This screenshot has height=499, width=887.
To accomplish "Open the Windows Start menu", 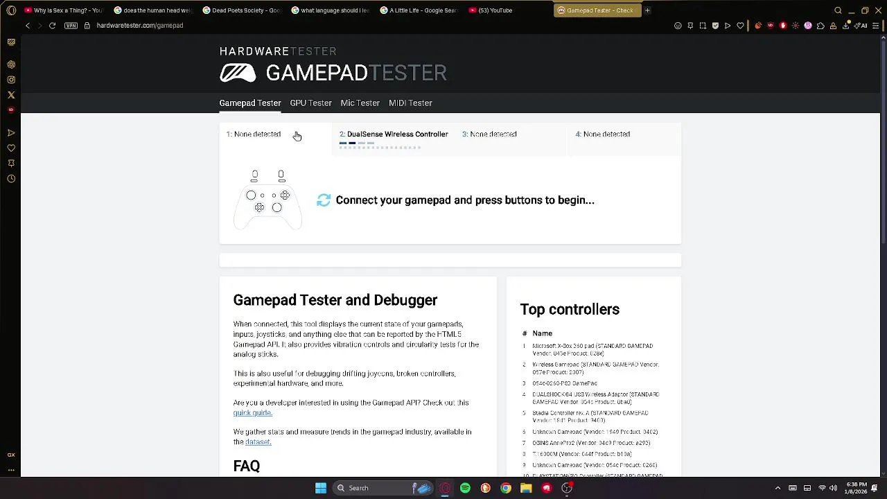I will 321,488.
